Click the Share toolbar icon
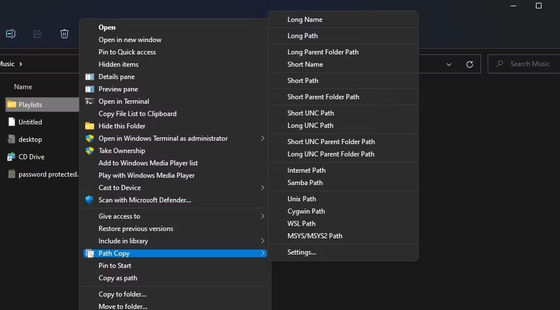 (38, 34)
